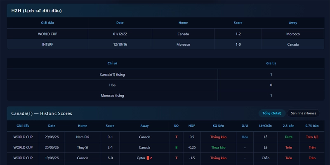The image size is (330, 165).
Task: Click the Thụy Sĩ team name
Action: [82, 147]
